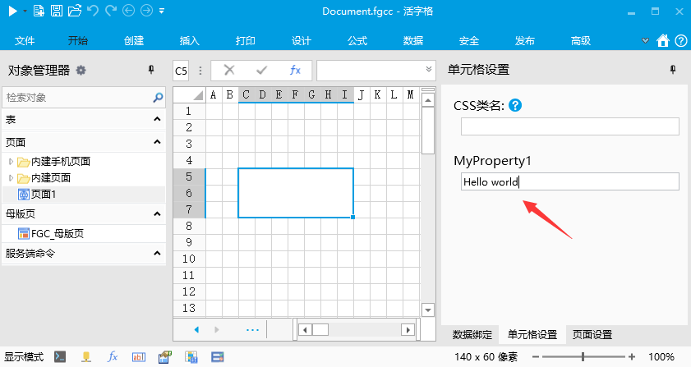Pin the 对象管理器 panel
The image size is (691, 367).
tap(151, 70)
